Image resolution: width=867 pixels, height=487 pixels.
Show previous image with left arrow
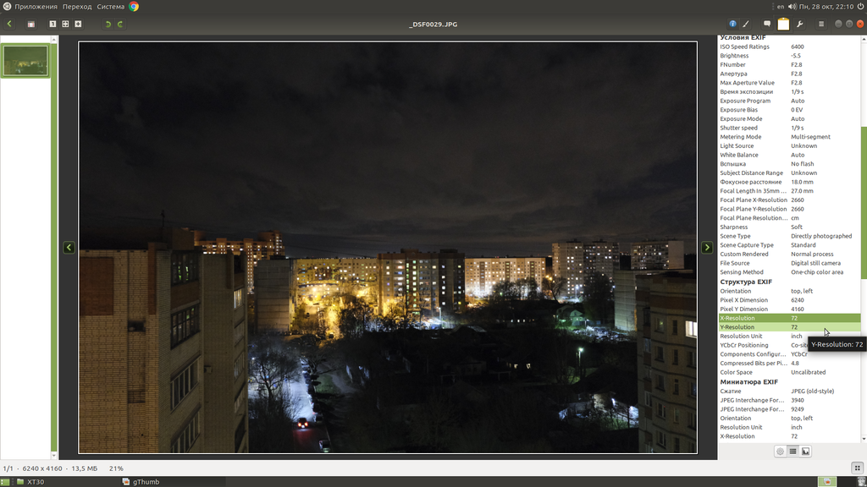pos(69,248)
